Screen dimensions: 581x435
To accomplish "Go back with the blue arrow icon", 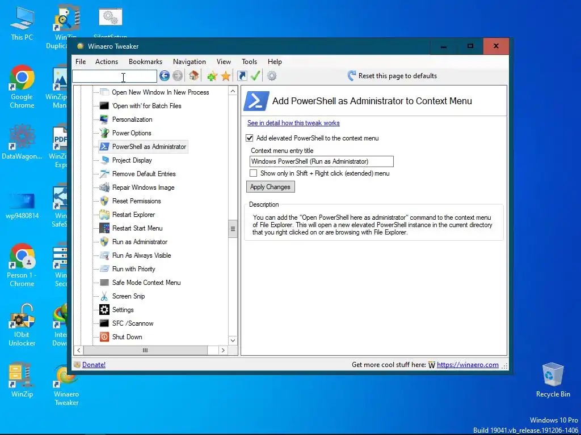I will pos(165,76).
